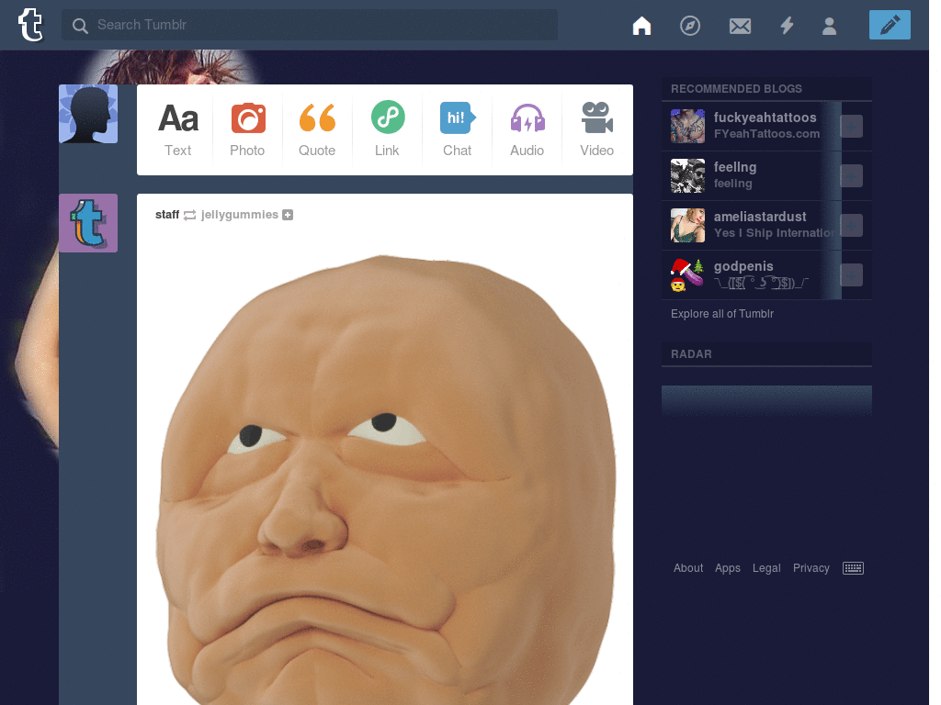Viewport: 941px width, 705px height.
Task: Open the fuckyeahtattoos recommended blog
Action: point(765,117)
